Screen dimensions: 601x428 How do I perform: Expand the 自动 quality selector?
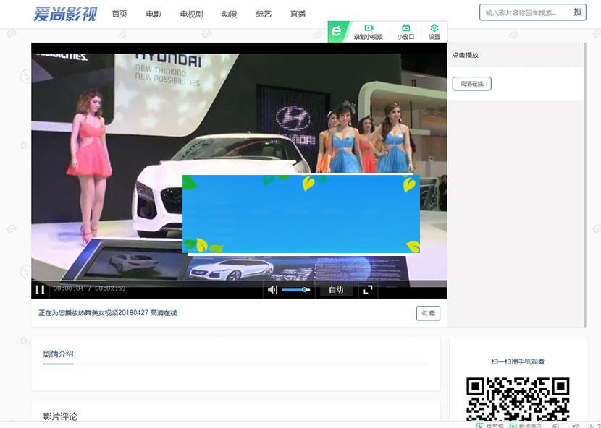click(336, 290)
